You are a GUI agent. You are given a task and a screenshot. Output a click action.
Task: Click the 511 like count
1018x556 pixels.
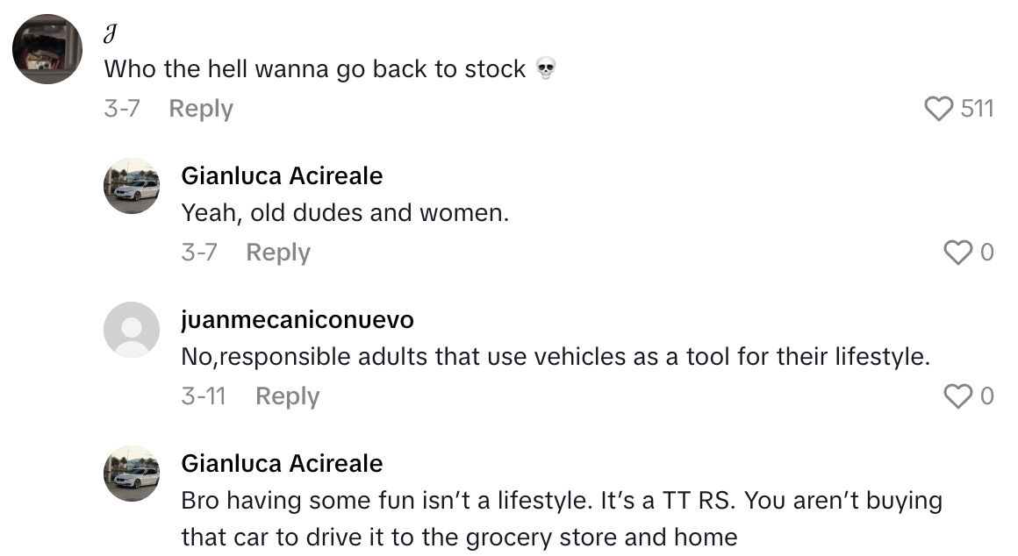point(977,109)
